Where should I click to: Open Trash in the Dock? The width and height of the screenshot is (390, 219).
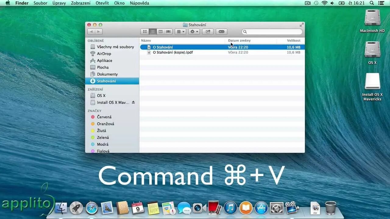click(331, 208)
